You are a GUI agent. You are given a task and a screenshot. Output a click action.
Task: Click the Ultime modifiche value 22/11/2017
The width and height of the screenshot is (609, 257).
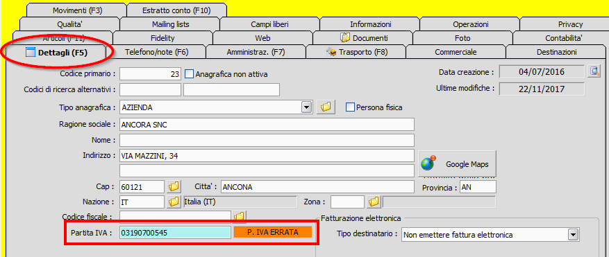click(x=542, y=89)
